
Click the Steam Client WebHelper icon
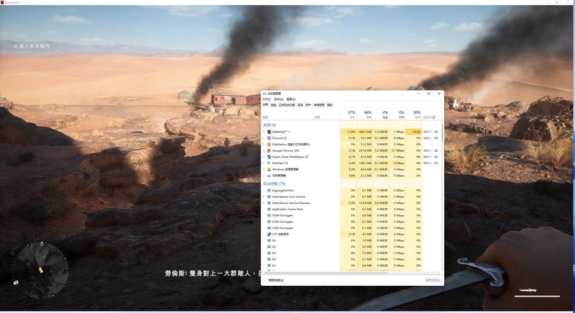(269, 156)
